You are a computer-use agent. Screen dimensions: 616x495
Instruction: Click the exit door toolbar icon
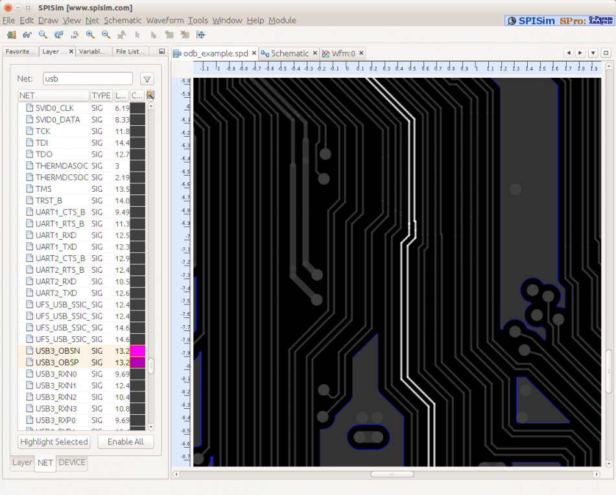coord(12,34)
